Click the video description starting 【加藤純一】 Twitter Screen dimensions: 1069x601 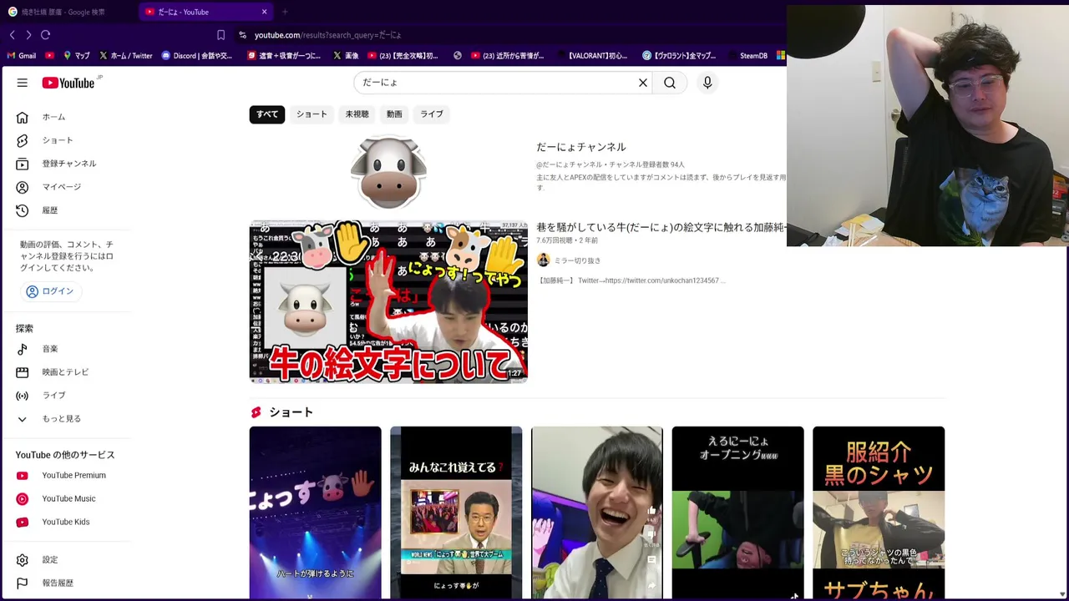[x=631, y=280]
